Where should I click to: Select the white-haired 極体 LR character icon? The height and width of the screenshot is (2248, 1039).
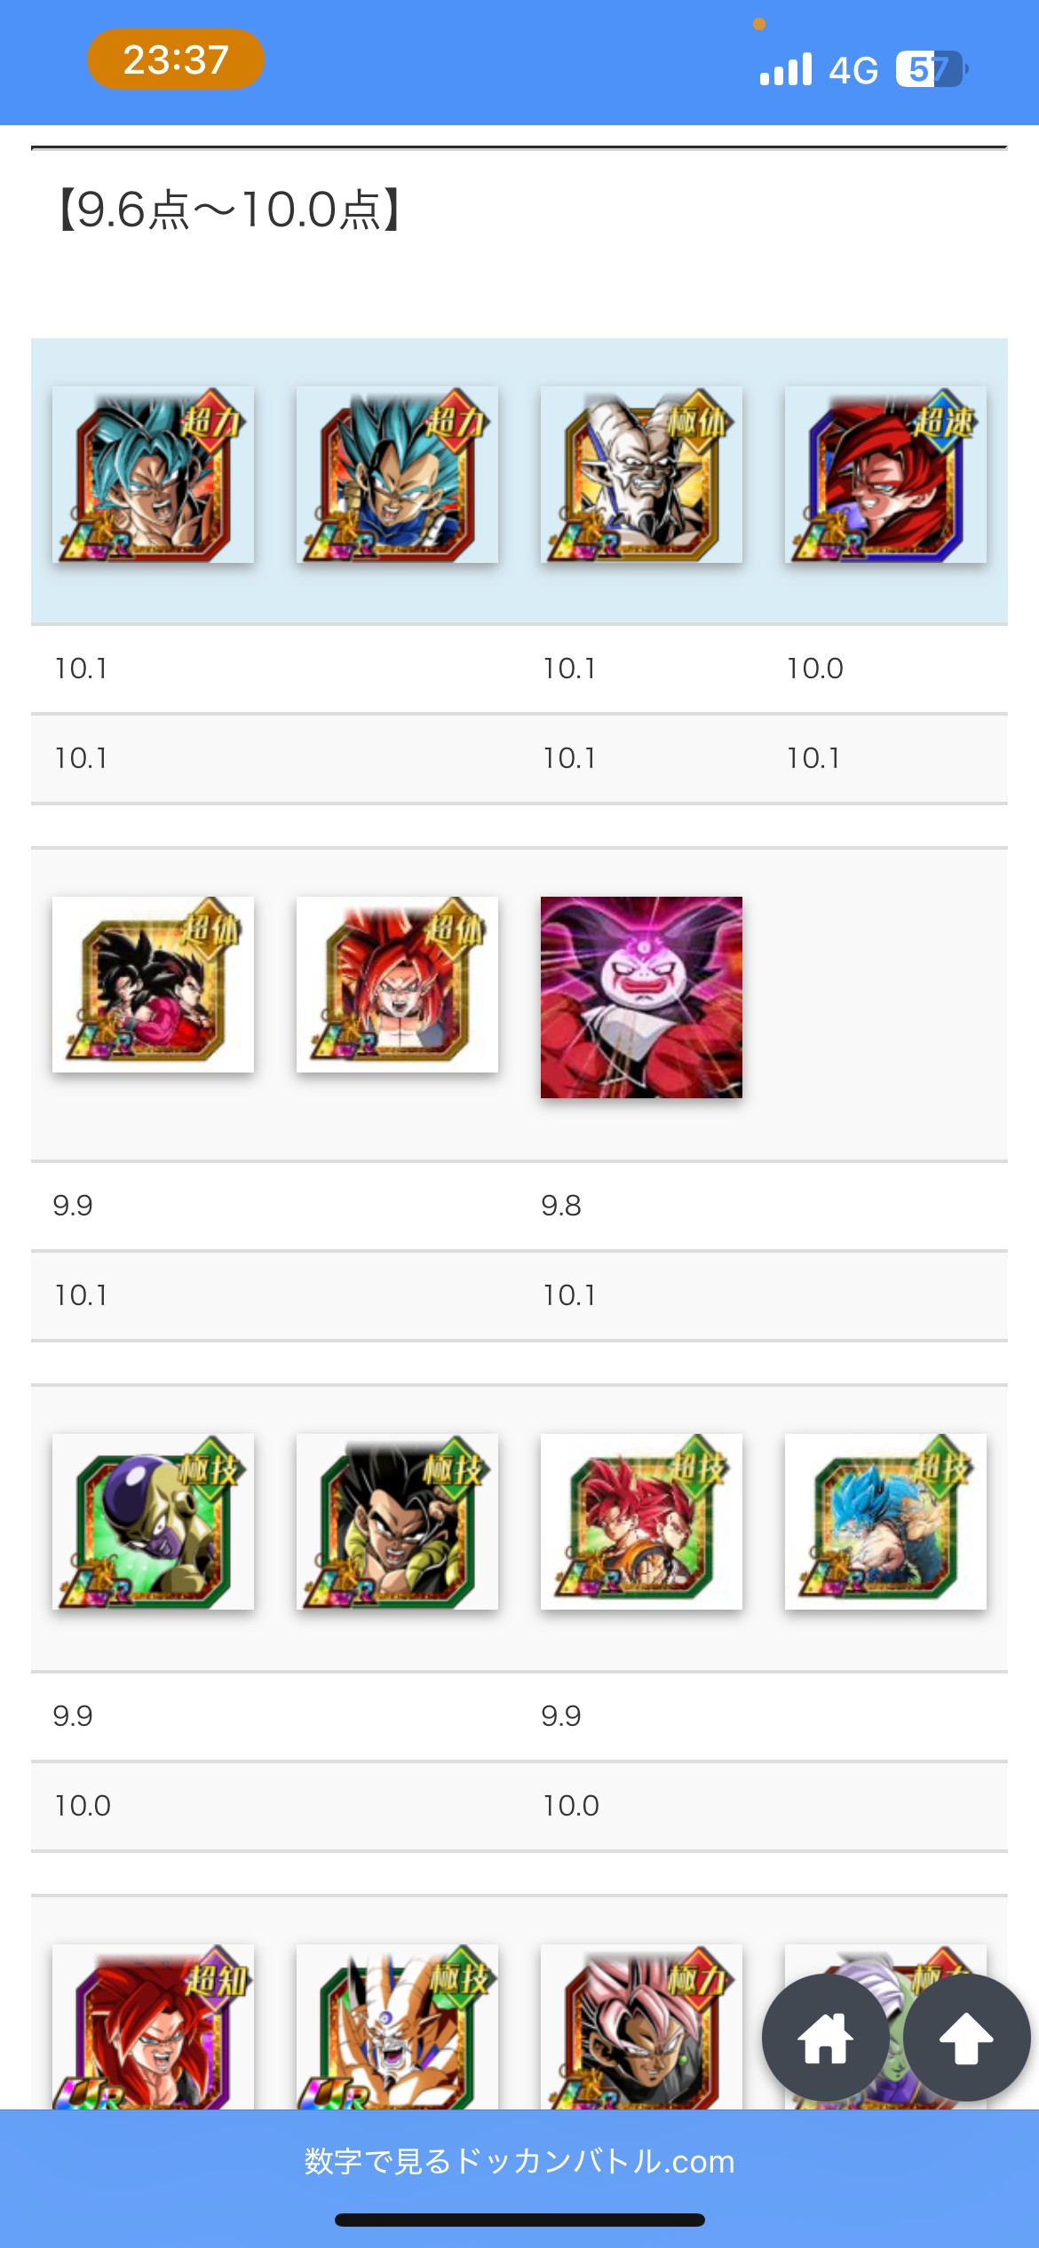[641, 474]
